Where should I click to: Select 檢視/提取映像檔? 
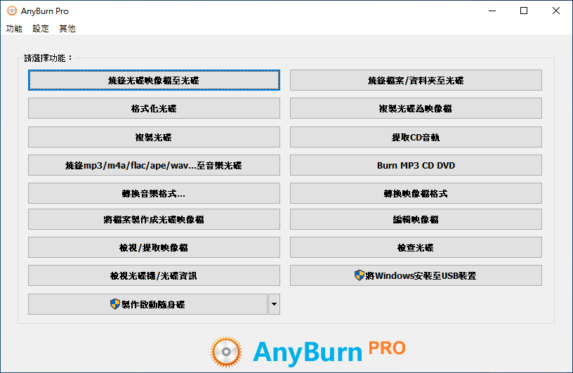pyautogui.click(x=154, y=247)
